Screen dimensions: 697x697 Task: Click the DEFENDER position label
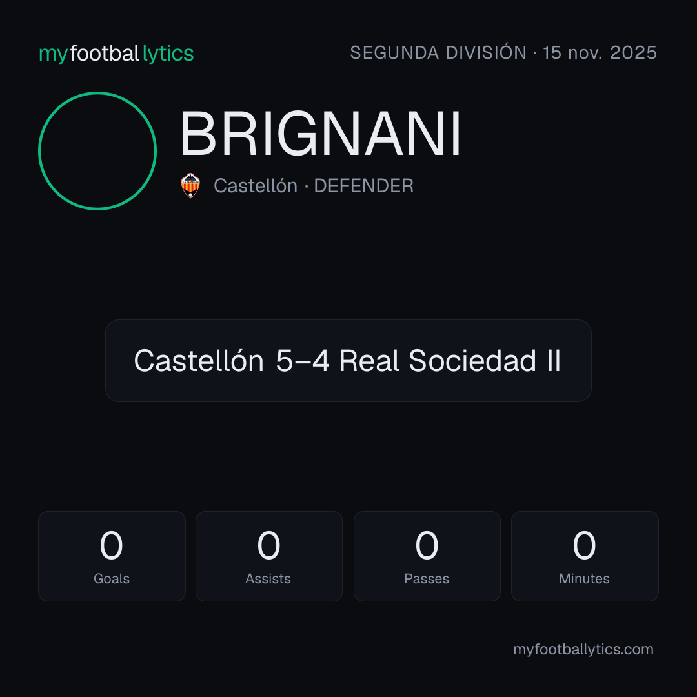363,186
